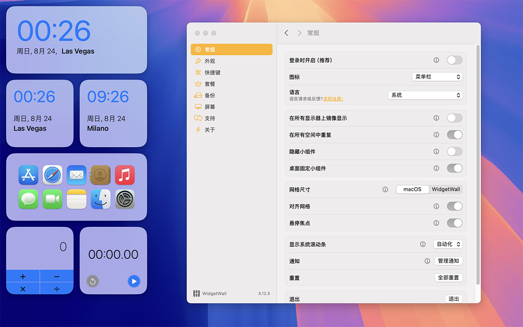This screenshot has width=523, height=327.
Task: Click the WidgetWall logo in sidebar footer
Action: point(197,293)
